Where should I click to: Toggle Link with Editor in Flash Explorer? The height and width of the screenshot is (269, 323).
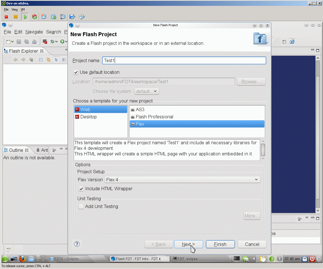click(48, 60)
